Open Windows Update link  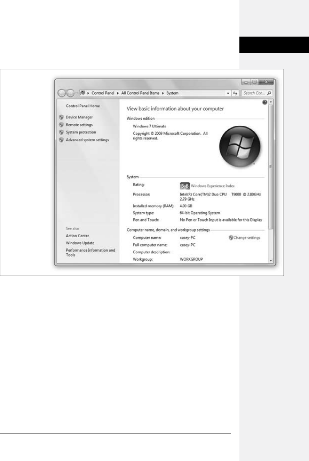[80, 243]
